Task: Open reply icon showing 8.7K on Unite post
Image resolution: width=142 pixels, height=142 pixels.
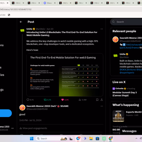Action: pyautogui.click(x=28, y=100)
